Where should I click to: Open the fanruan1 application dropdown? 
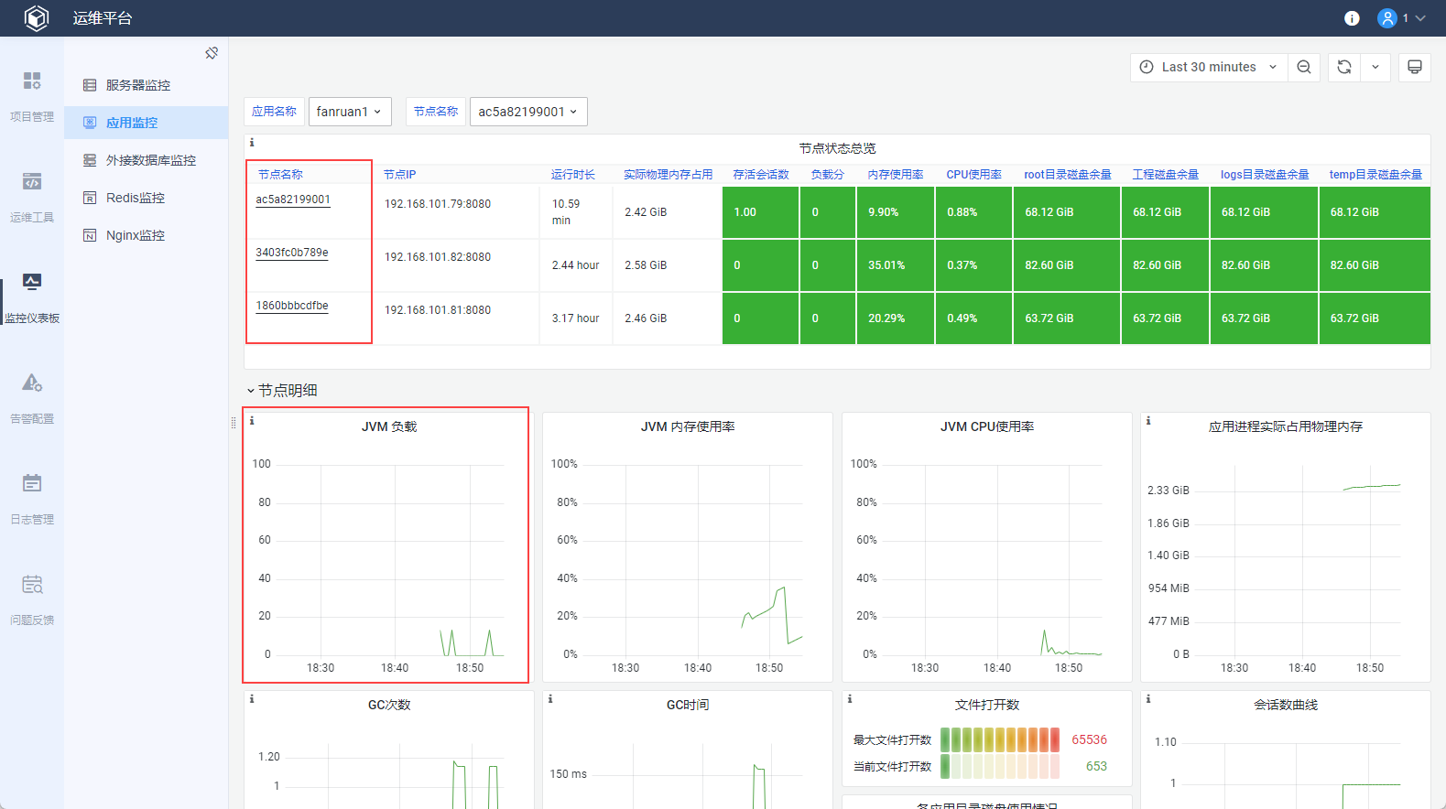(350, 112)
